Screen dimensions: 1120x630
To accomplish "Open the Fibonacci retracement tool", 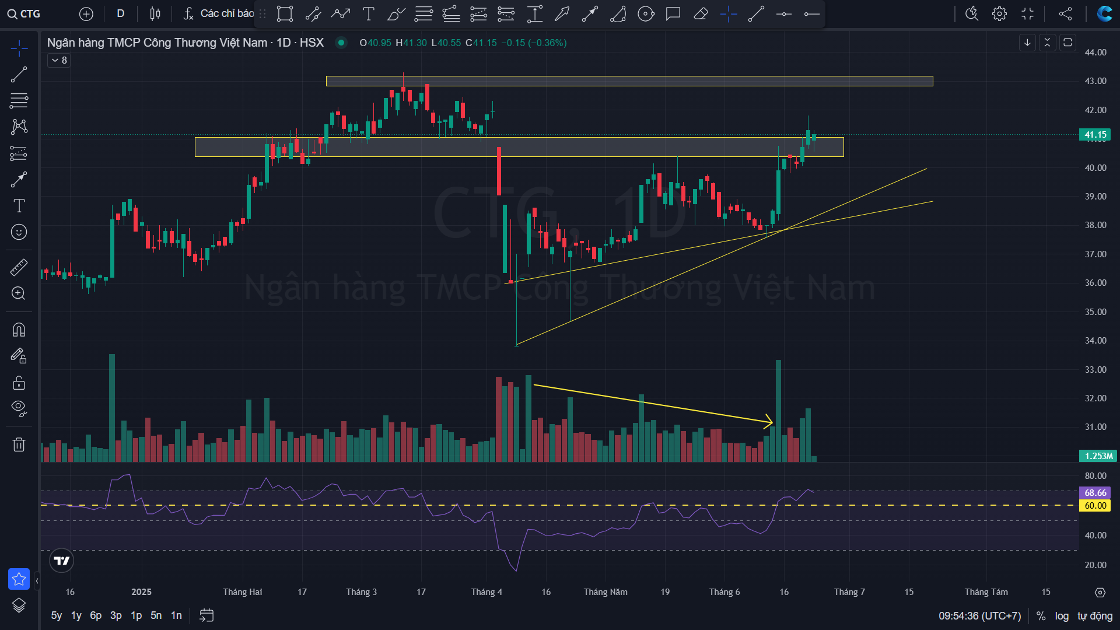I will (19, 101).
